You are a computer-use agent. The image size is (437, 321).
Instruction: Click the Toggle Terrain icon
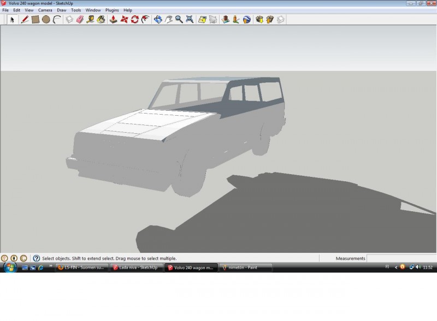tap(213, 20)
